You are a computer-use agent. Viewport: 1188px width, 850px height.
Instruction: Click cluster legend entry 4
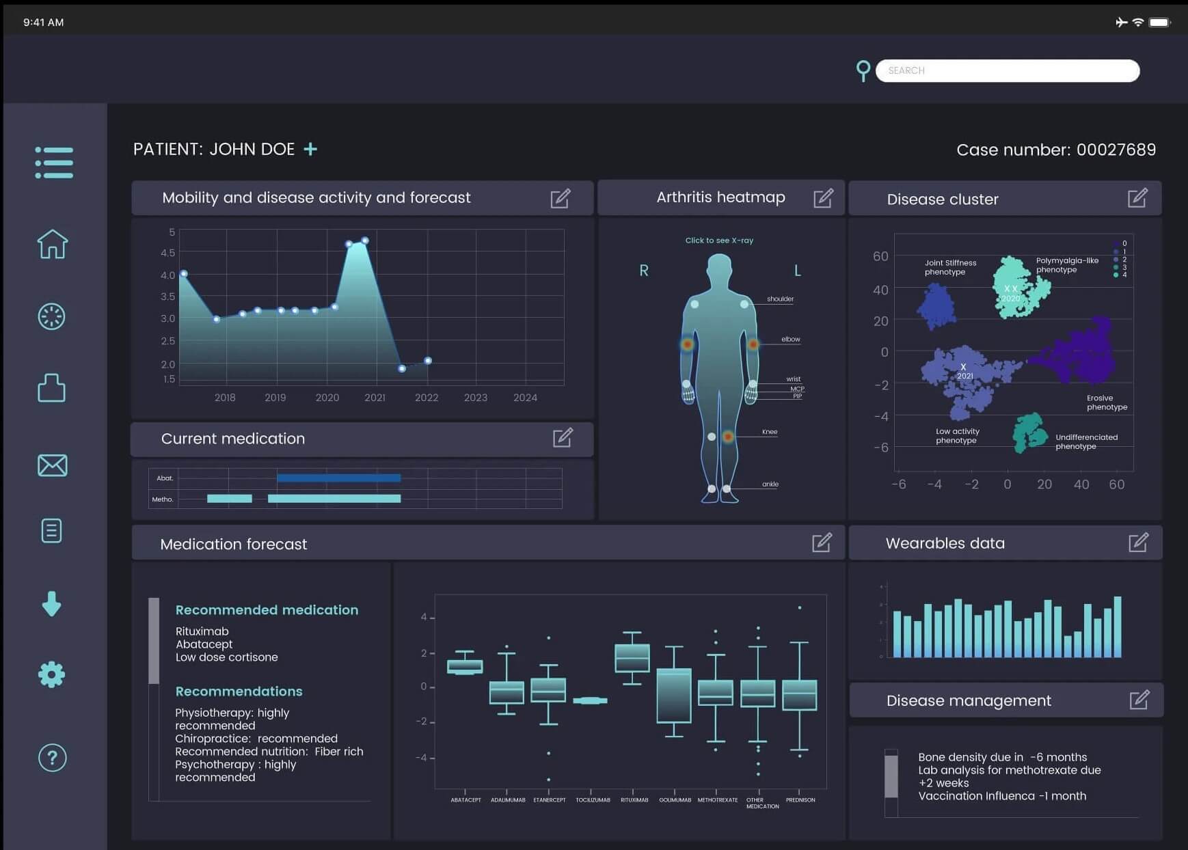click(x=1120, y=275)
